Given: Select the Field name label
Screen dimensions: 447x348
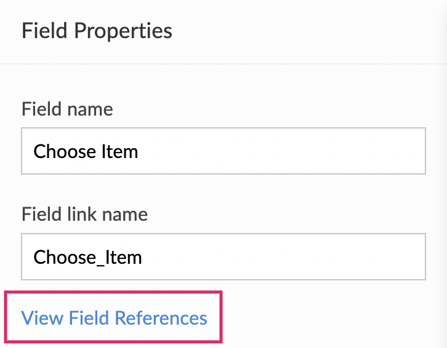Looking at the screenshot, I should click(x=67, y=109).
